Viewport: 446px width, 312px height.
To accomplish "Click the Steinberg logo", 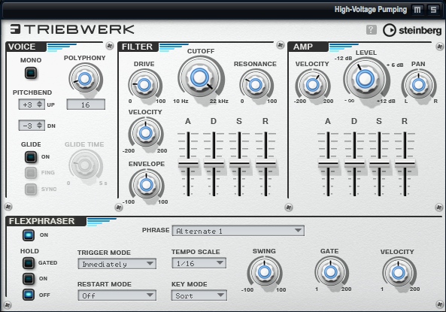I will click(412, 30).
